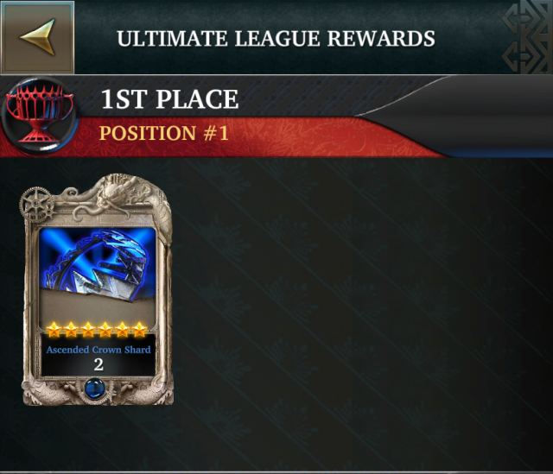The image size is (553, 474).
Task: Click the shard quantity number 2
Action: coord(99,364)
